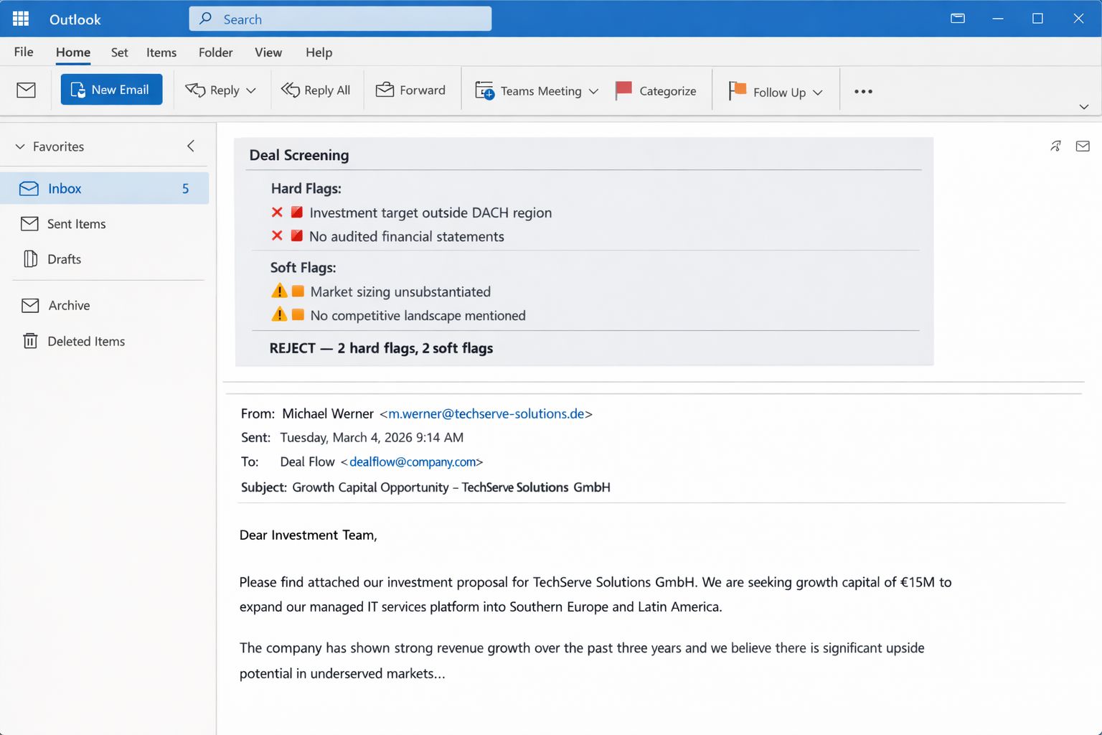
Task: Click the Follow Up flag icon
Action: (738, 90)
